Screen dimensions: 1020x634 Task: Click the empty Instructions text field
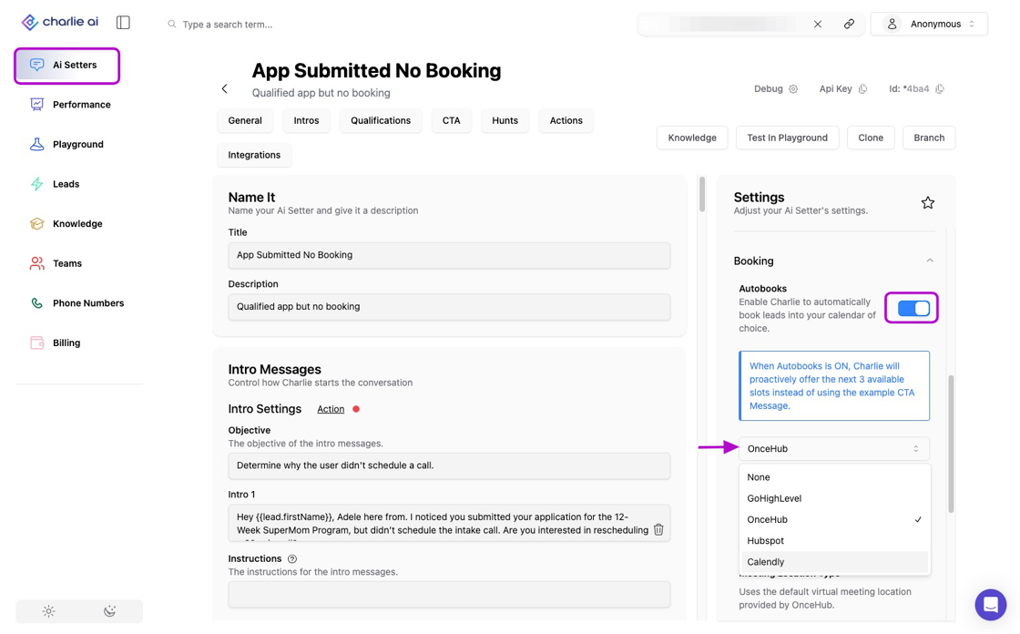coord(449,594)
